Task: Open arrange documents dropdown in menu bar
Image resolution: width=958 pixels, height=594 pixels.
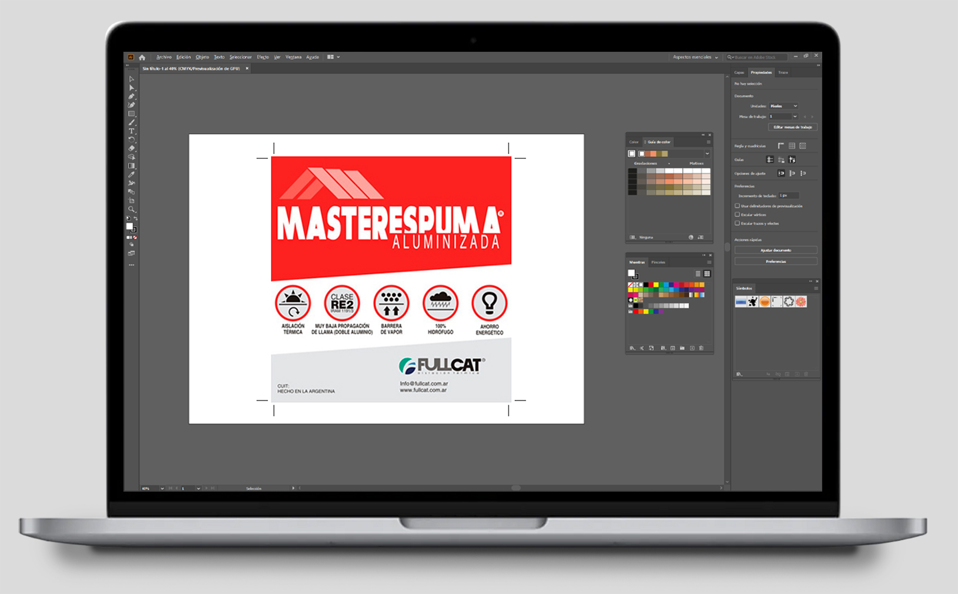Action: 333,57
